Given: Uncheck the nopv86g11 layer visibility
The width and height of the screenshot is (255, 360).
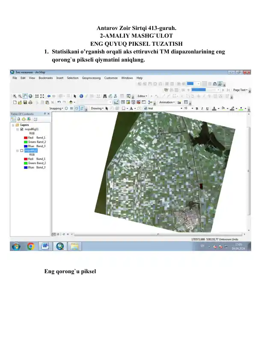Looking at the screenshot, I should (x=22, y=129).
